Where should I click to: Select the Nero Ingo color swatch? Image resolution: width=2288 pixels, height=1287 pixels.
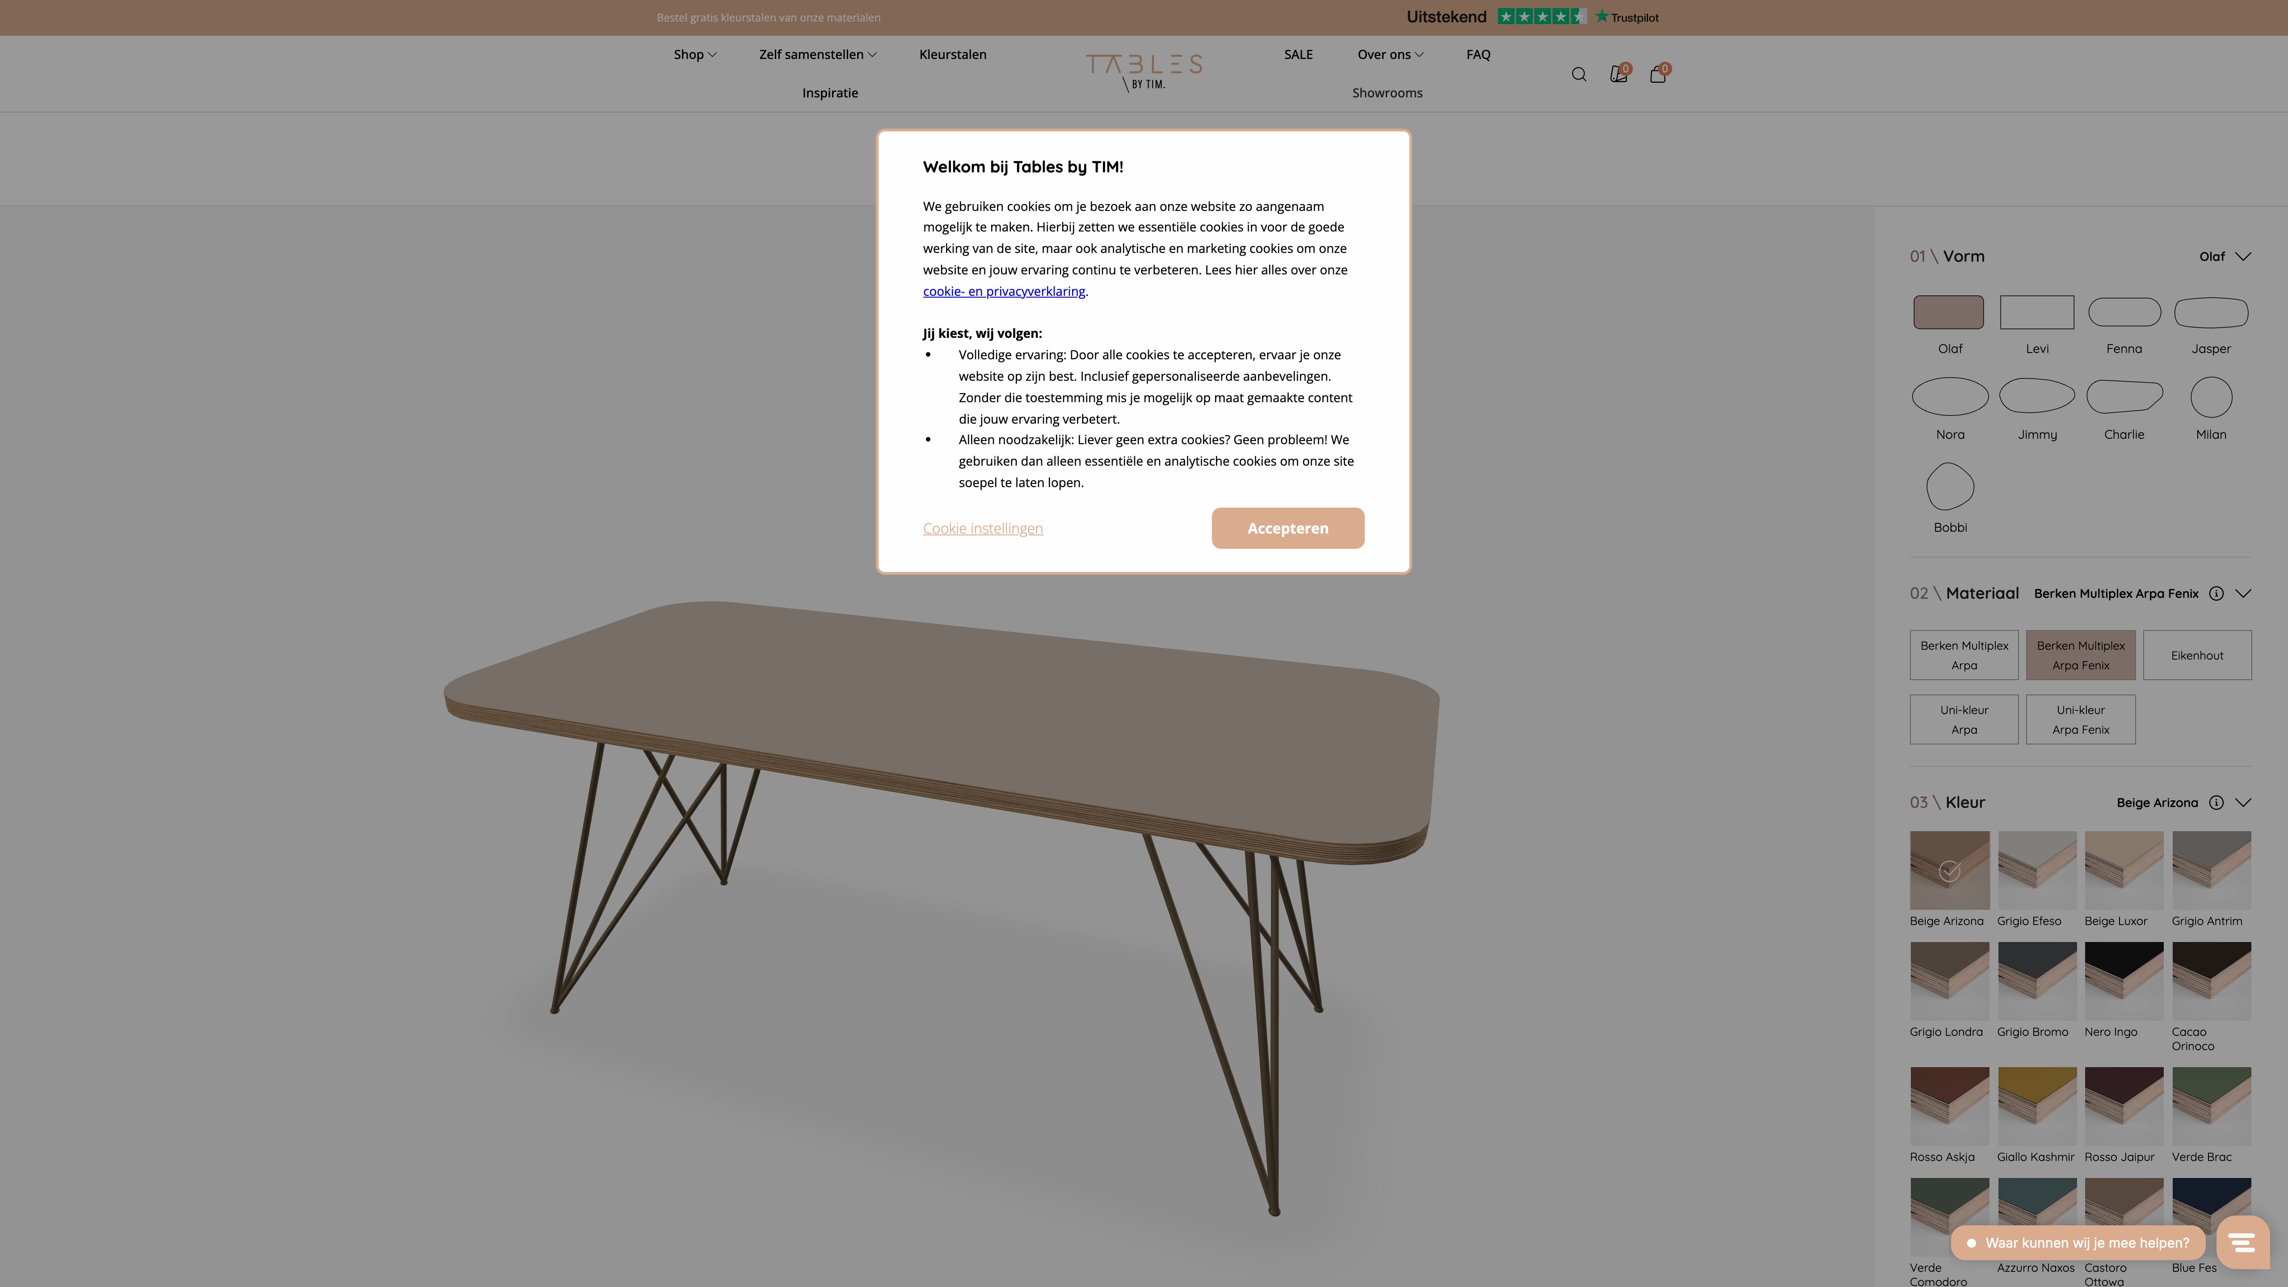pos(2124,982)
